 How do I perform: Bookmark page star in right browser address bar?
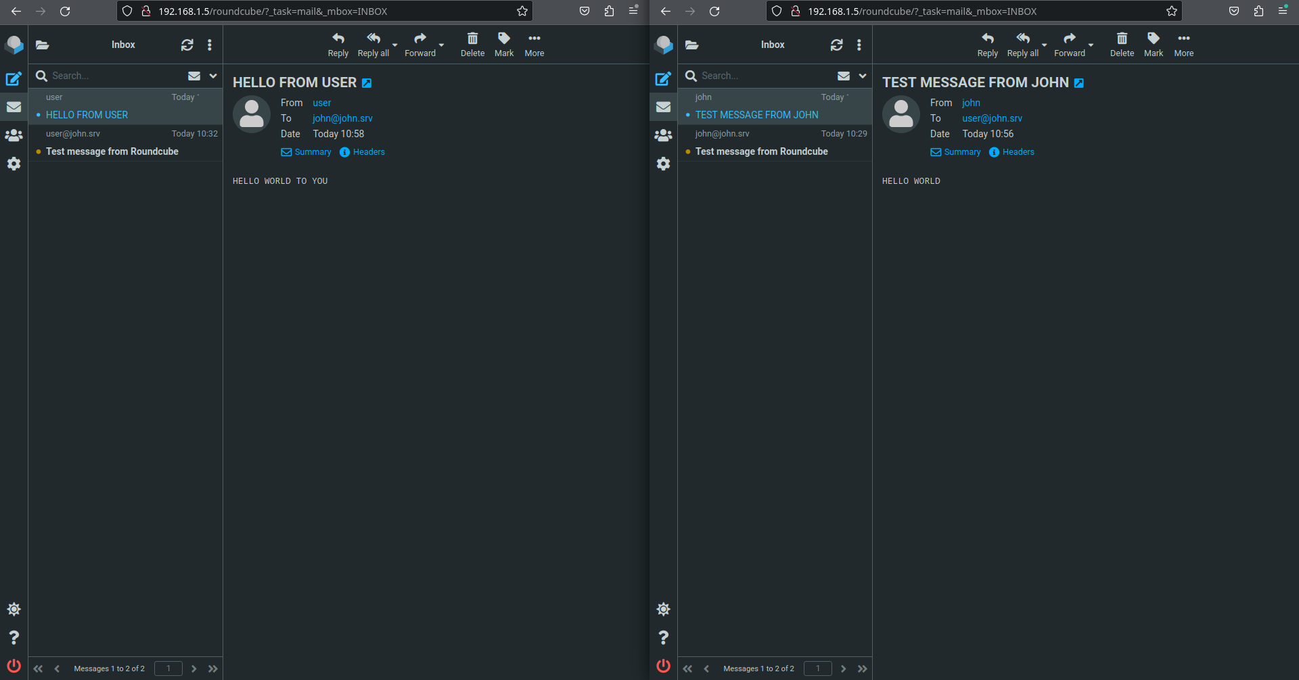pyautogui.click(x=1172, y=11)
